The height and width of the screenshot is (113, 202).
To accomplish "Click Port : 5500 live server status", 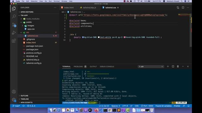I will 147,106.
